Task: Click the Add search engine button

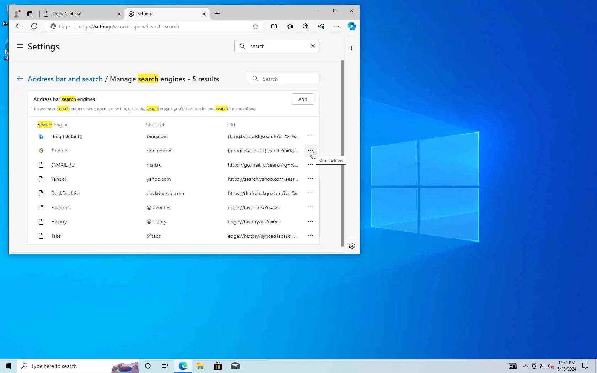Action: tap(303, 99)
